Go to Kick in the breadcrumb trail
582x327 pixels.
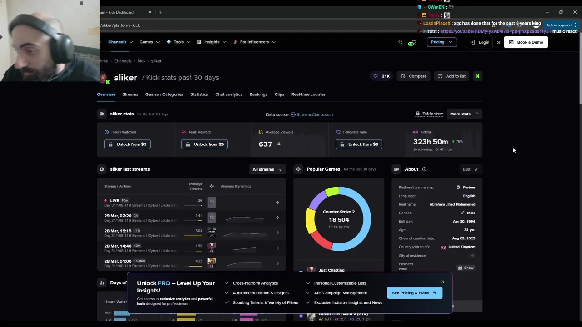[x=141, y=61]
